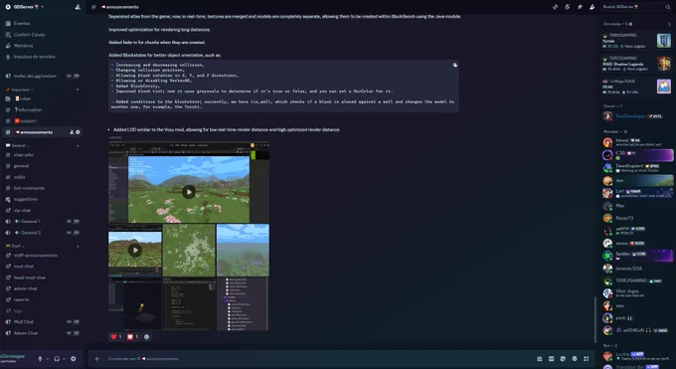Viewport: 676px width, 369px height.
Task: Open the Membros page
Action: coord(42,46)
